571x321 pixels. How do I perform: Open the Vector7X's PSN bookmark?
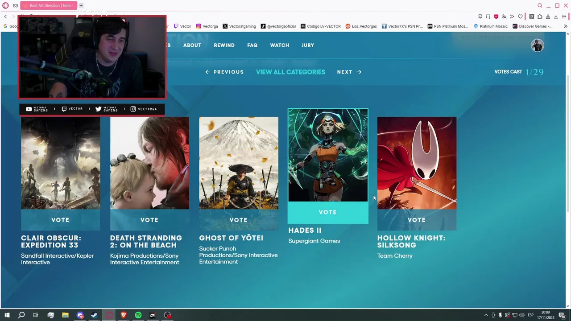click(x=402, y=26)
